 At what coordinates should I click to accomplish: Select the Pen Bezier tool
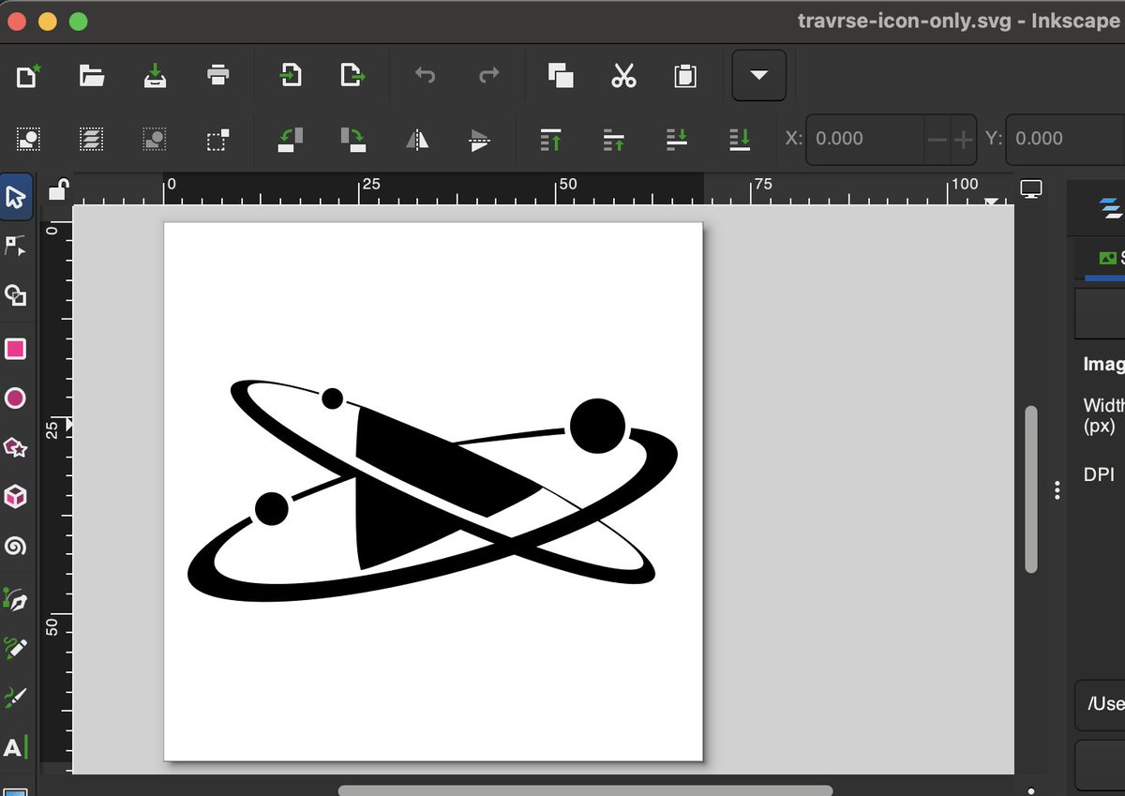tap(15, 598)
